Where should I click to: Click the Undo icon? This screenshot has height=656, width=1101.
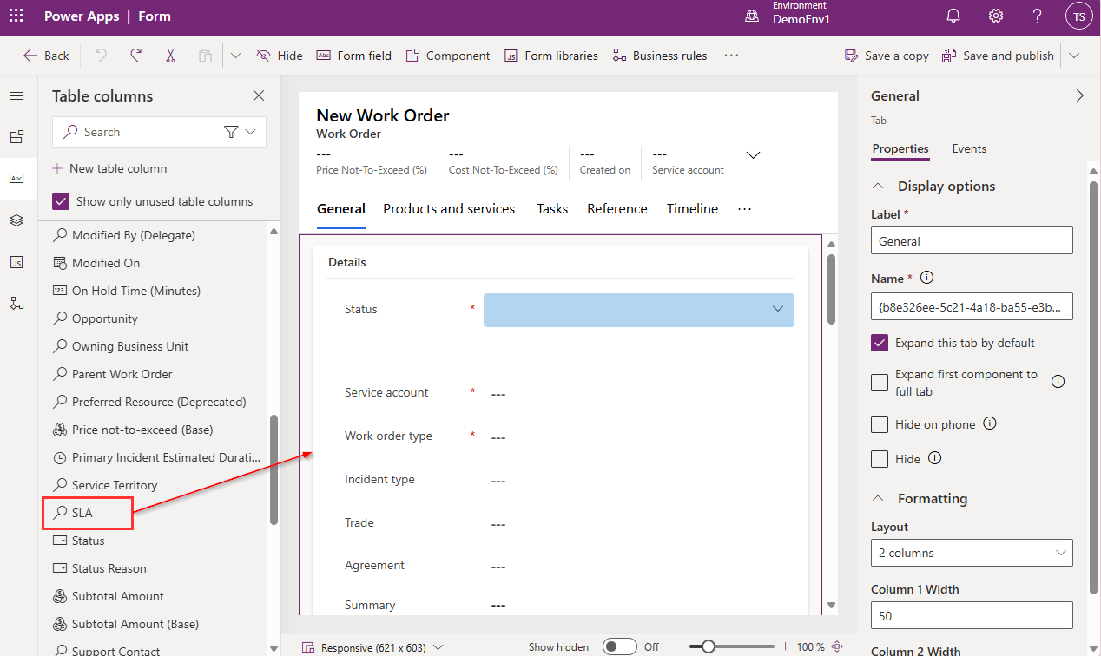tap(102, 56)
